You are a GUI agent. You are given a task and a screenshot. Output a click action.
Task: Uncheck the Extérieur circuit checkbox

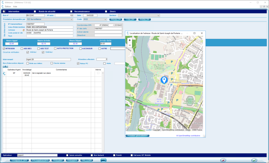pyautogui.click(x=43, y=52)
